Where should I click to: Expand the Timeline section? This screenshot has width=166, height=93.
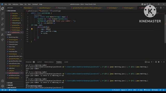pos(10,85)
